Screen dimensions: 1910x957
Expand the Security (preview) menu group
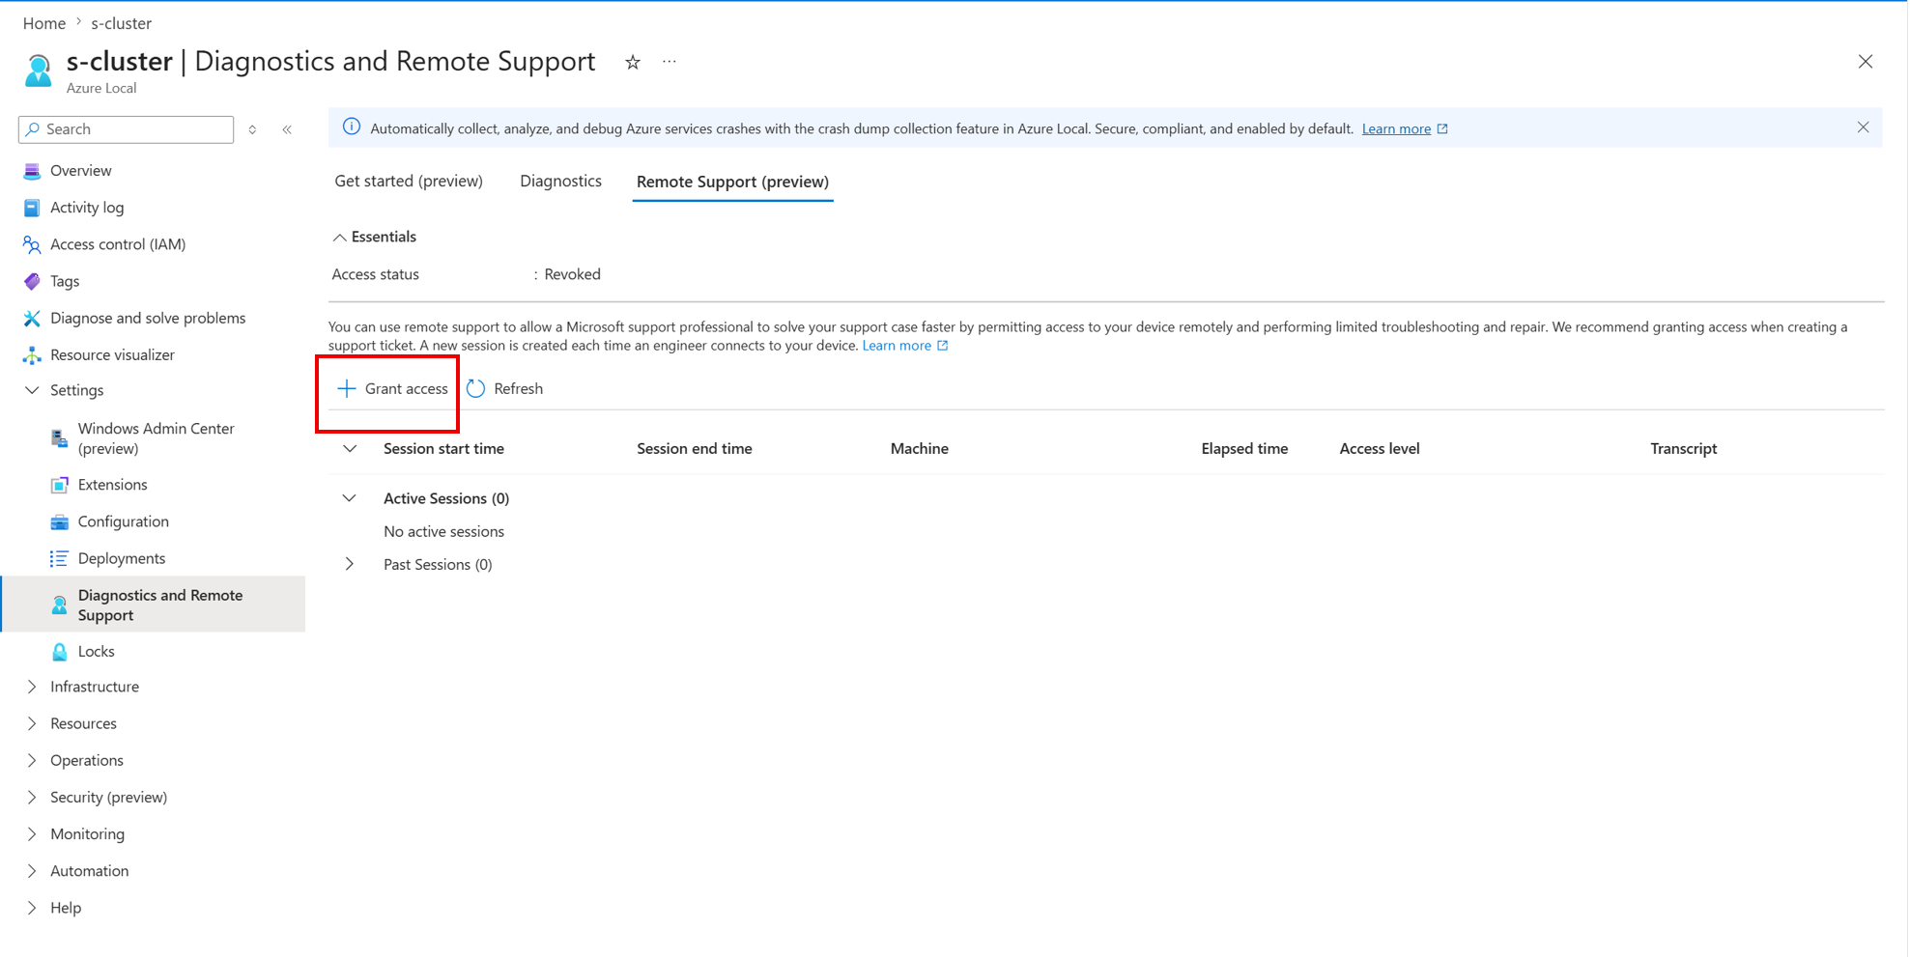(x=32, y=797)
